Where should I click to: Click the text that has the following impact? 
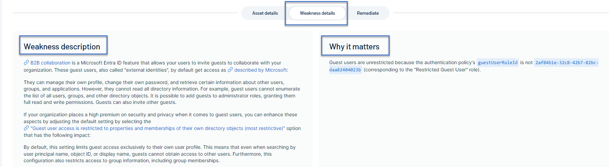[x=57, y=135]
